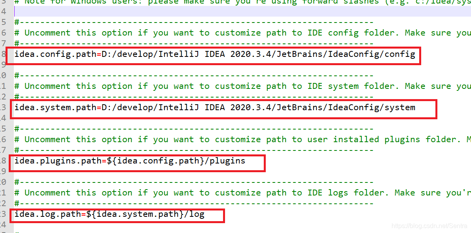This screenshot has height=233, width=471.
Task: Click the idea.log.path property key
Action: (x=48, y=214)
